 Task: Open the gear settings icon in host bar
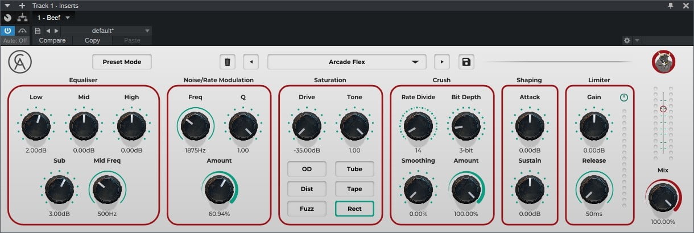click(627, 41)
